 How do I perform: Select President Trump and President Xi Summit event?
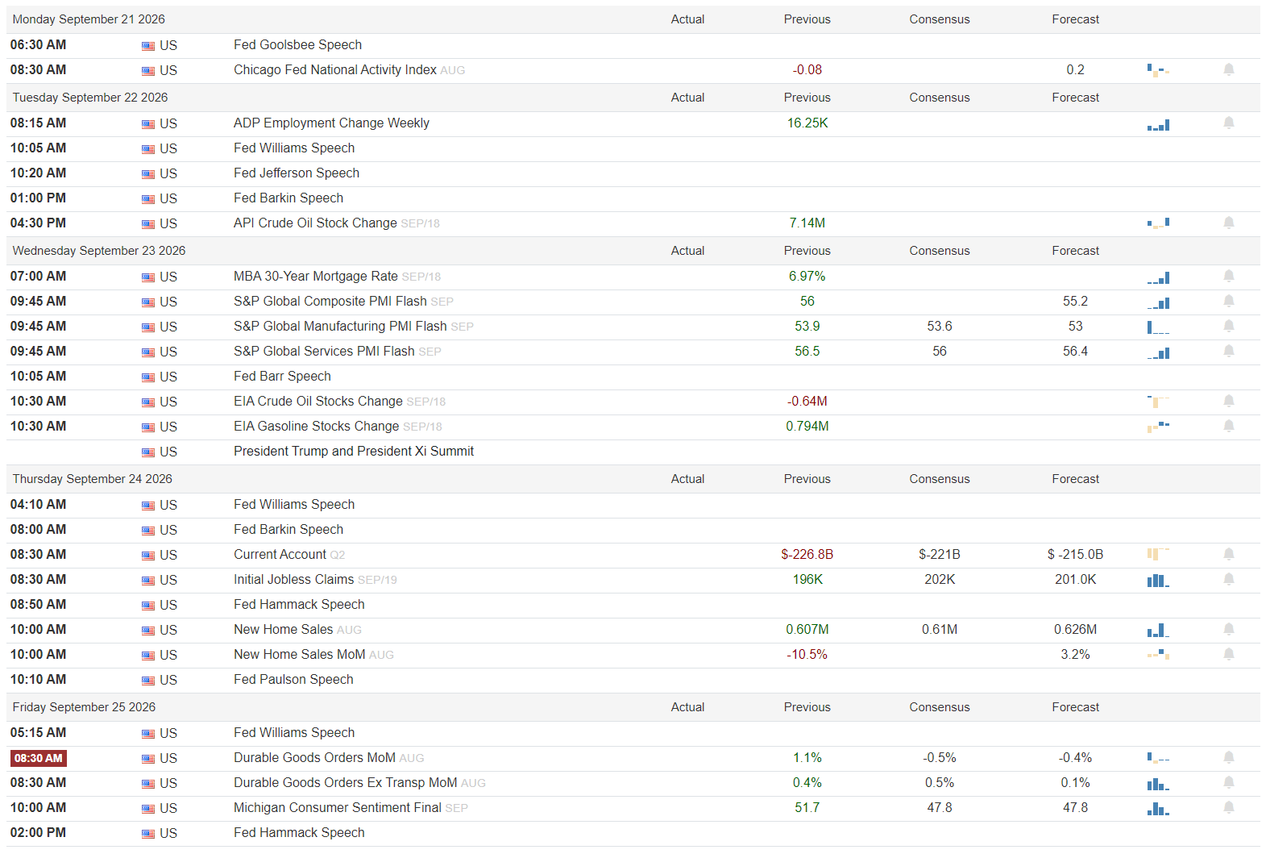click(354, 452)
